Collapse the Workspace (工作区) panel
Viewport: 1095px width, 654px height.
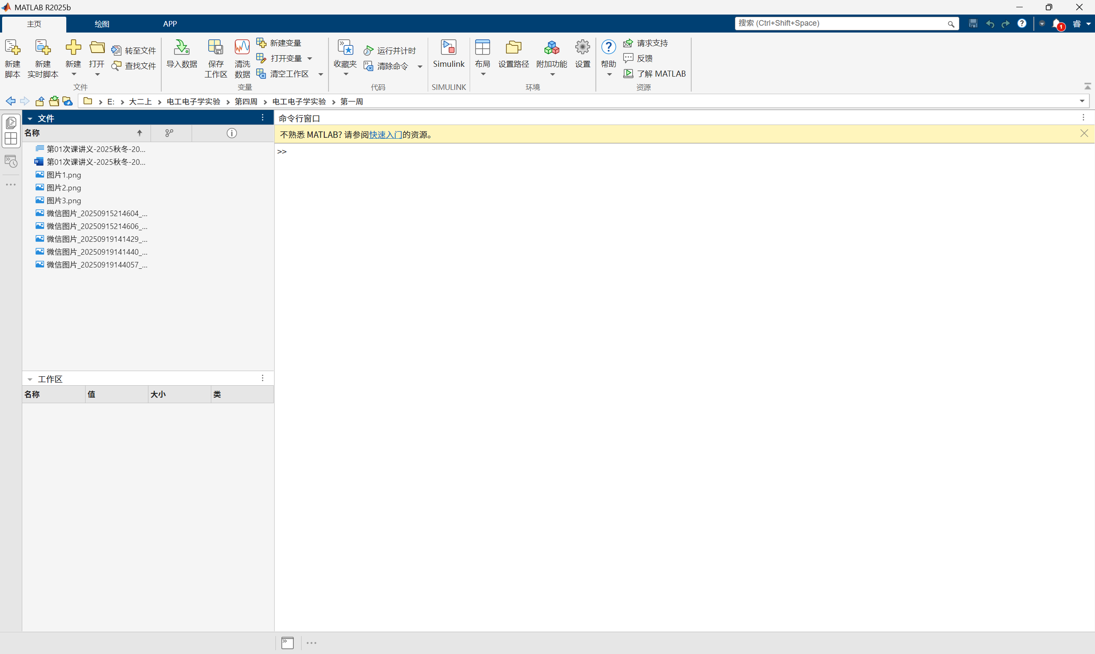click(30, 380)
